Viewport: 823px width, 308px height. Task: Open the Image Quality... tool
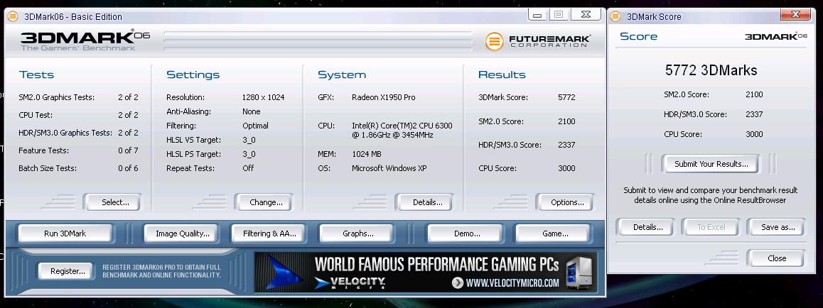(x=182, y=233)
